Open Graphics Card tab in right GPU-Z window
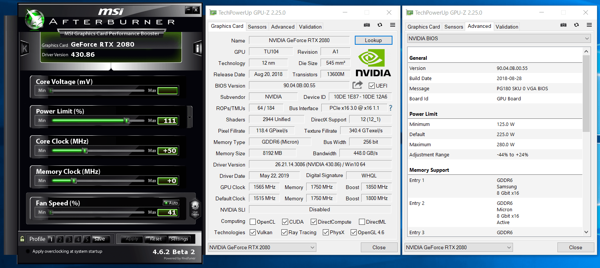This screenshot has height=268, width=600. pyautogui.click(x=424, y=27)
